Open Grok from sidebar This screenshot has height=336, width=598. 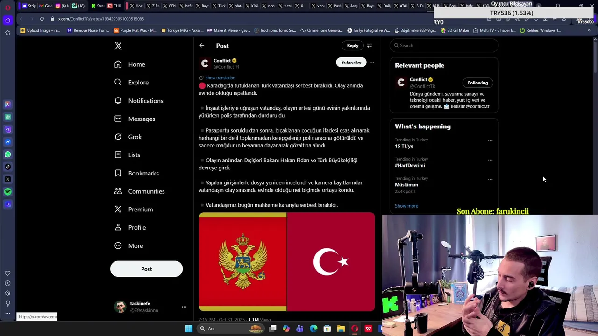(128, 137)
